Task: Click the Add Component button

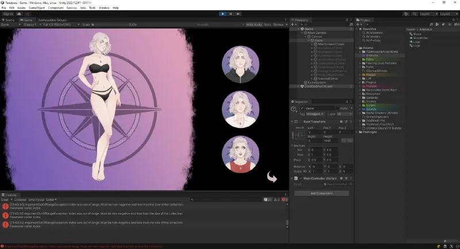Action: [321, 193]
